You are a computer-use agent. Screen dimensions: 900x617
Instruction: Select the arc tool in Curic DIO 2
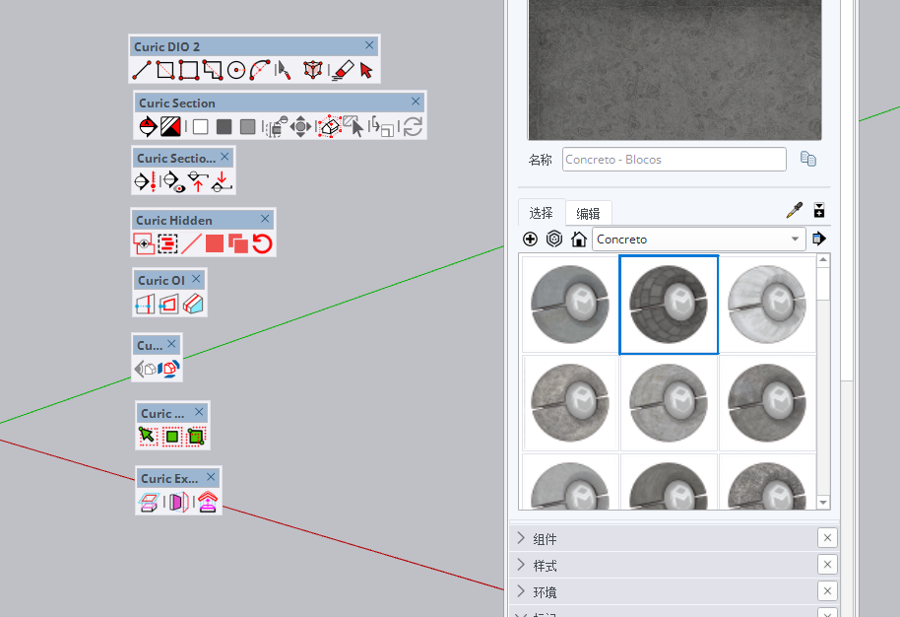(260, 70)
